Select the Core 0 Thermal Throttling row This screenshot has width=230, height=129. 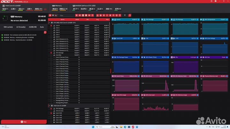pyautogui.click(x=80, y=57)
